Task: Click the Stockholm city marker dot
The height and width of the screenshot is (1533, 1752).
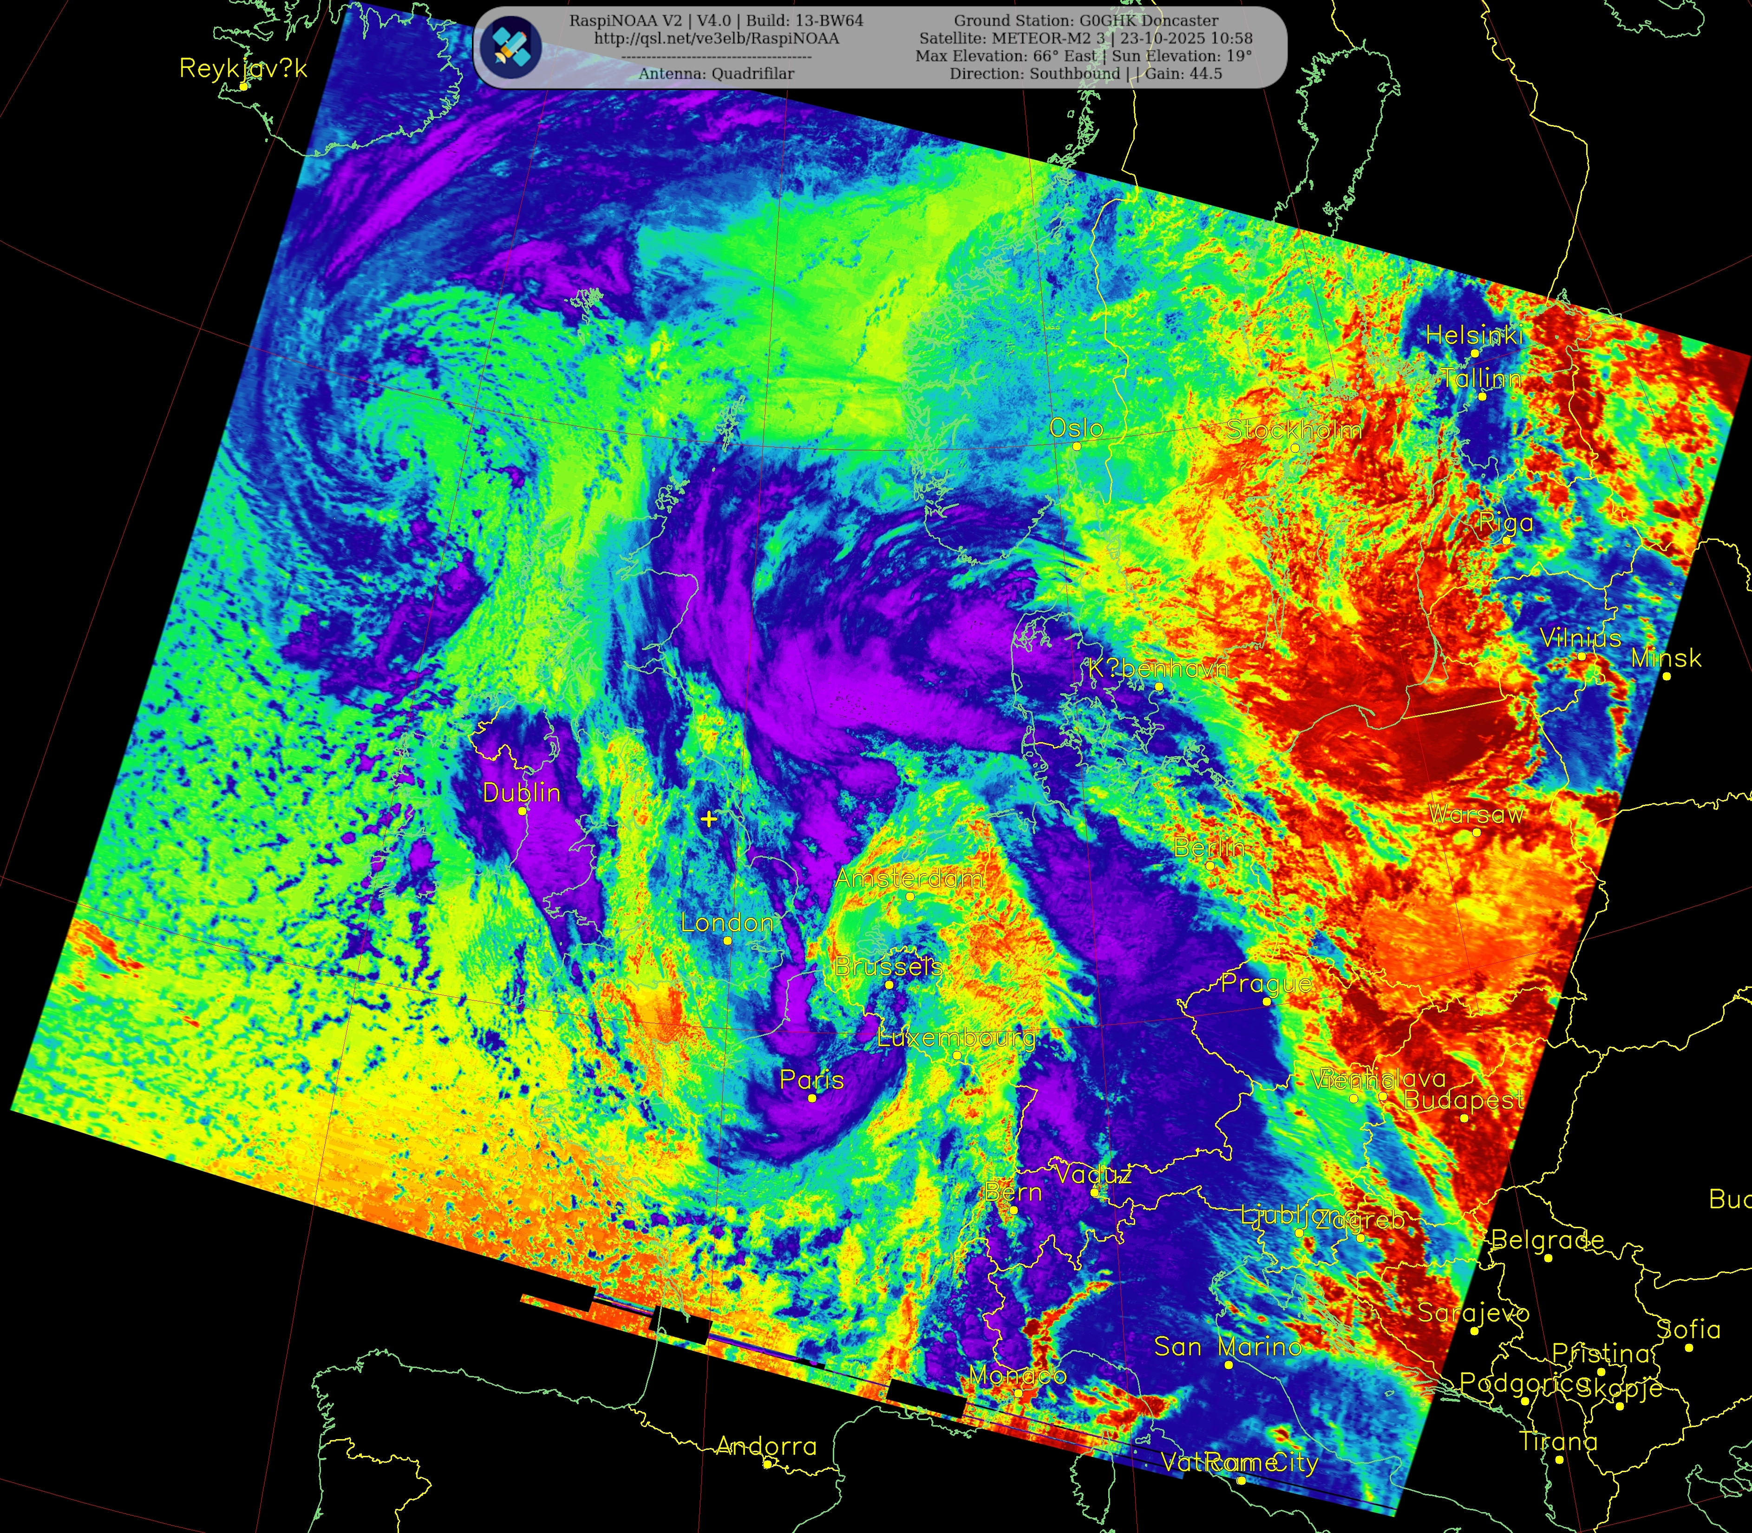Action: (x=1294, y=447)
